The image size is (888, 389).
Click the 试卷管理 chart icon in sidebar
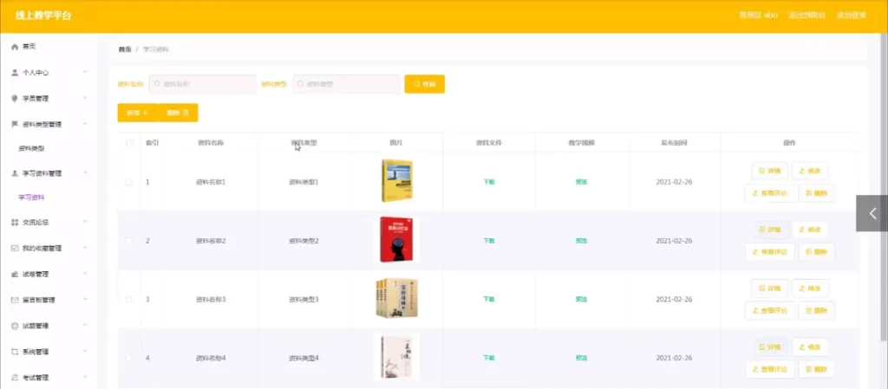pyautogui.click(x=15, y=274)
